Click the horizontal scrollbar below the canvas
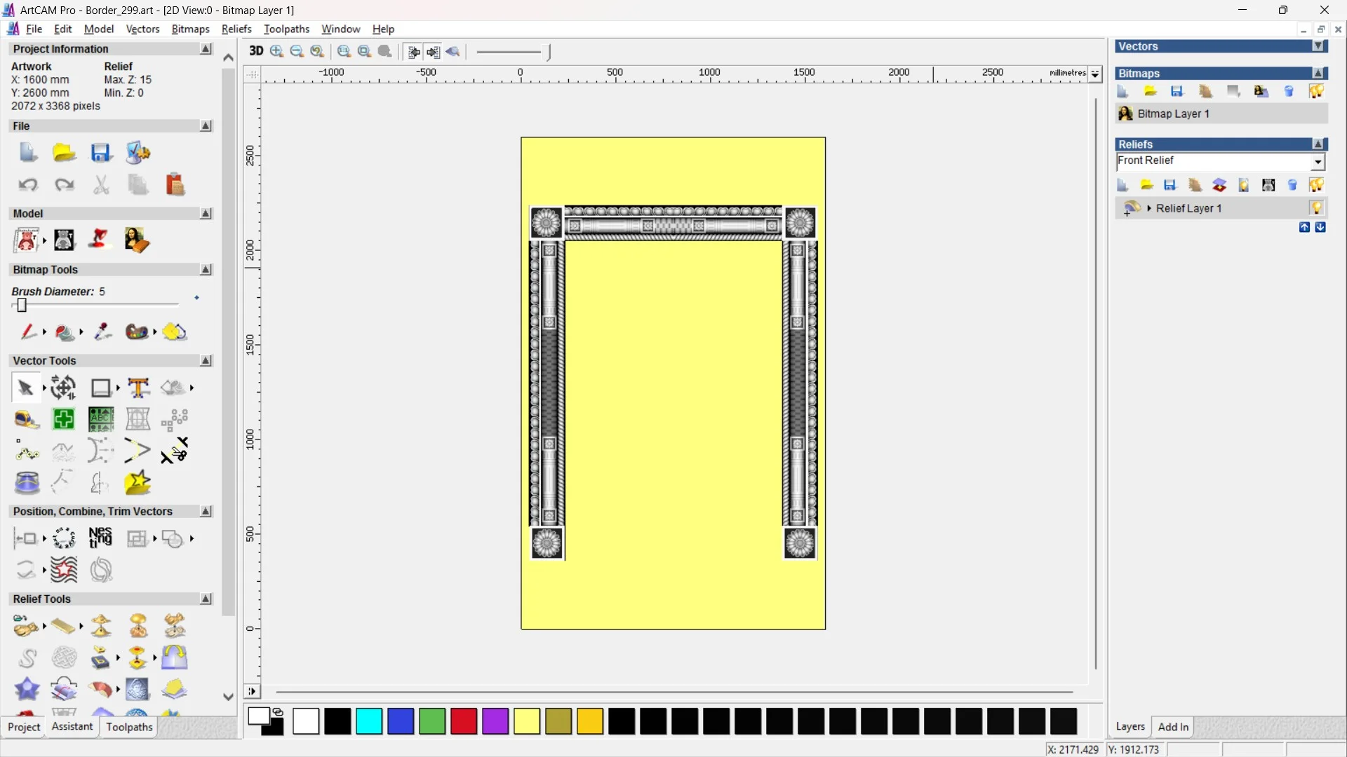Screen dimensions: 1347x757 (x=673, y=692)
